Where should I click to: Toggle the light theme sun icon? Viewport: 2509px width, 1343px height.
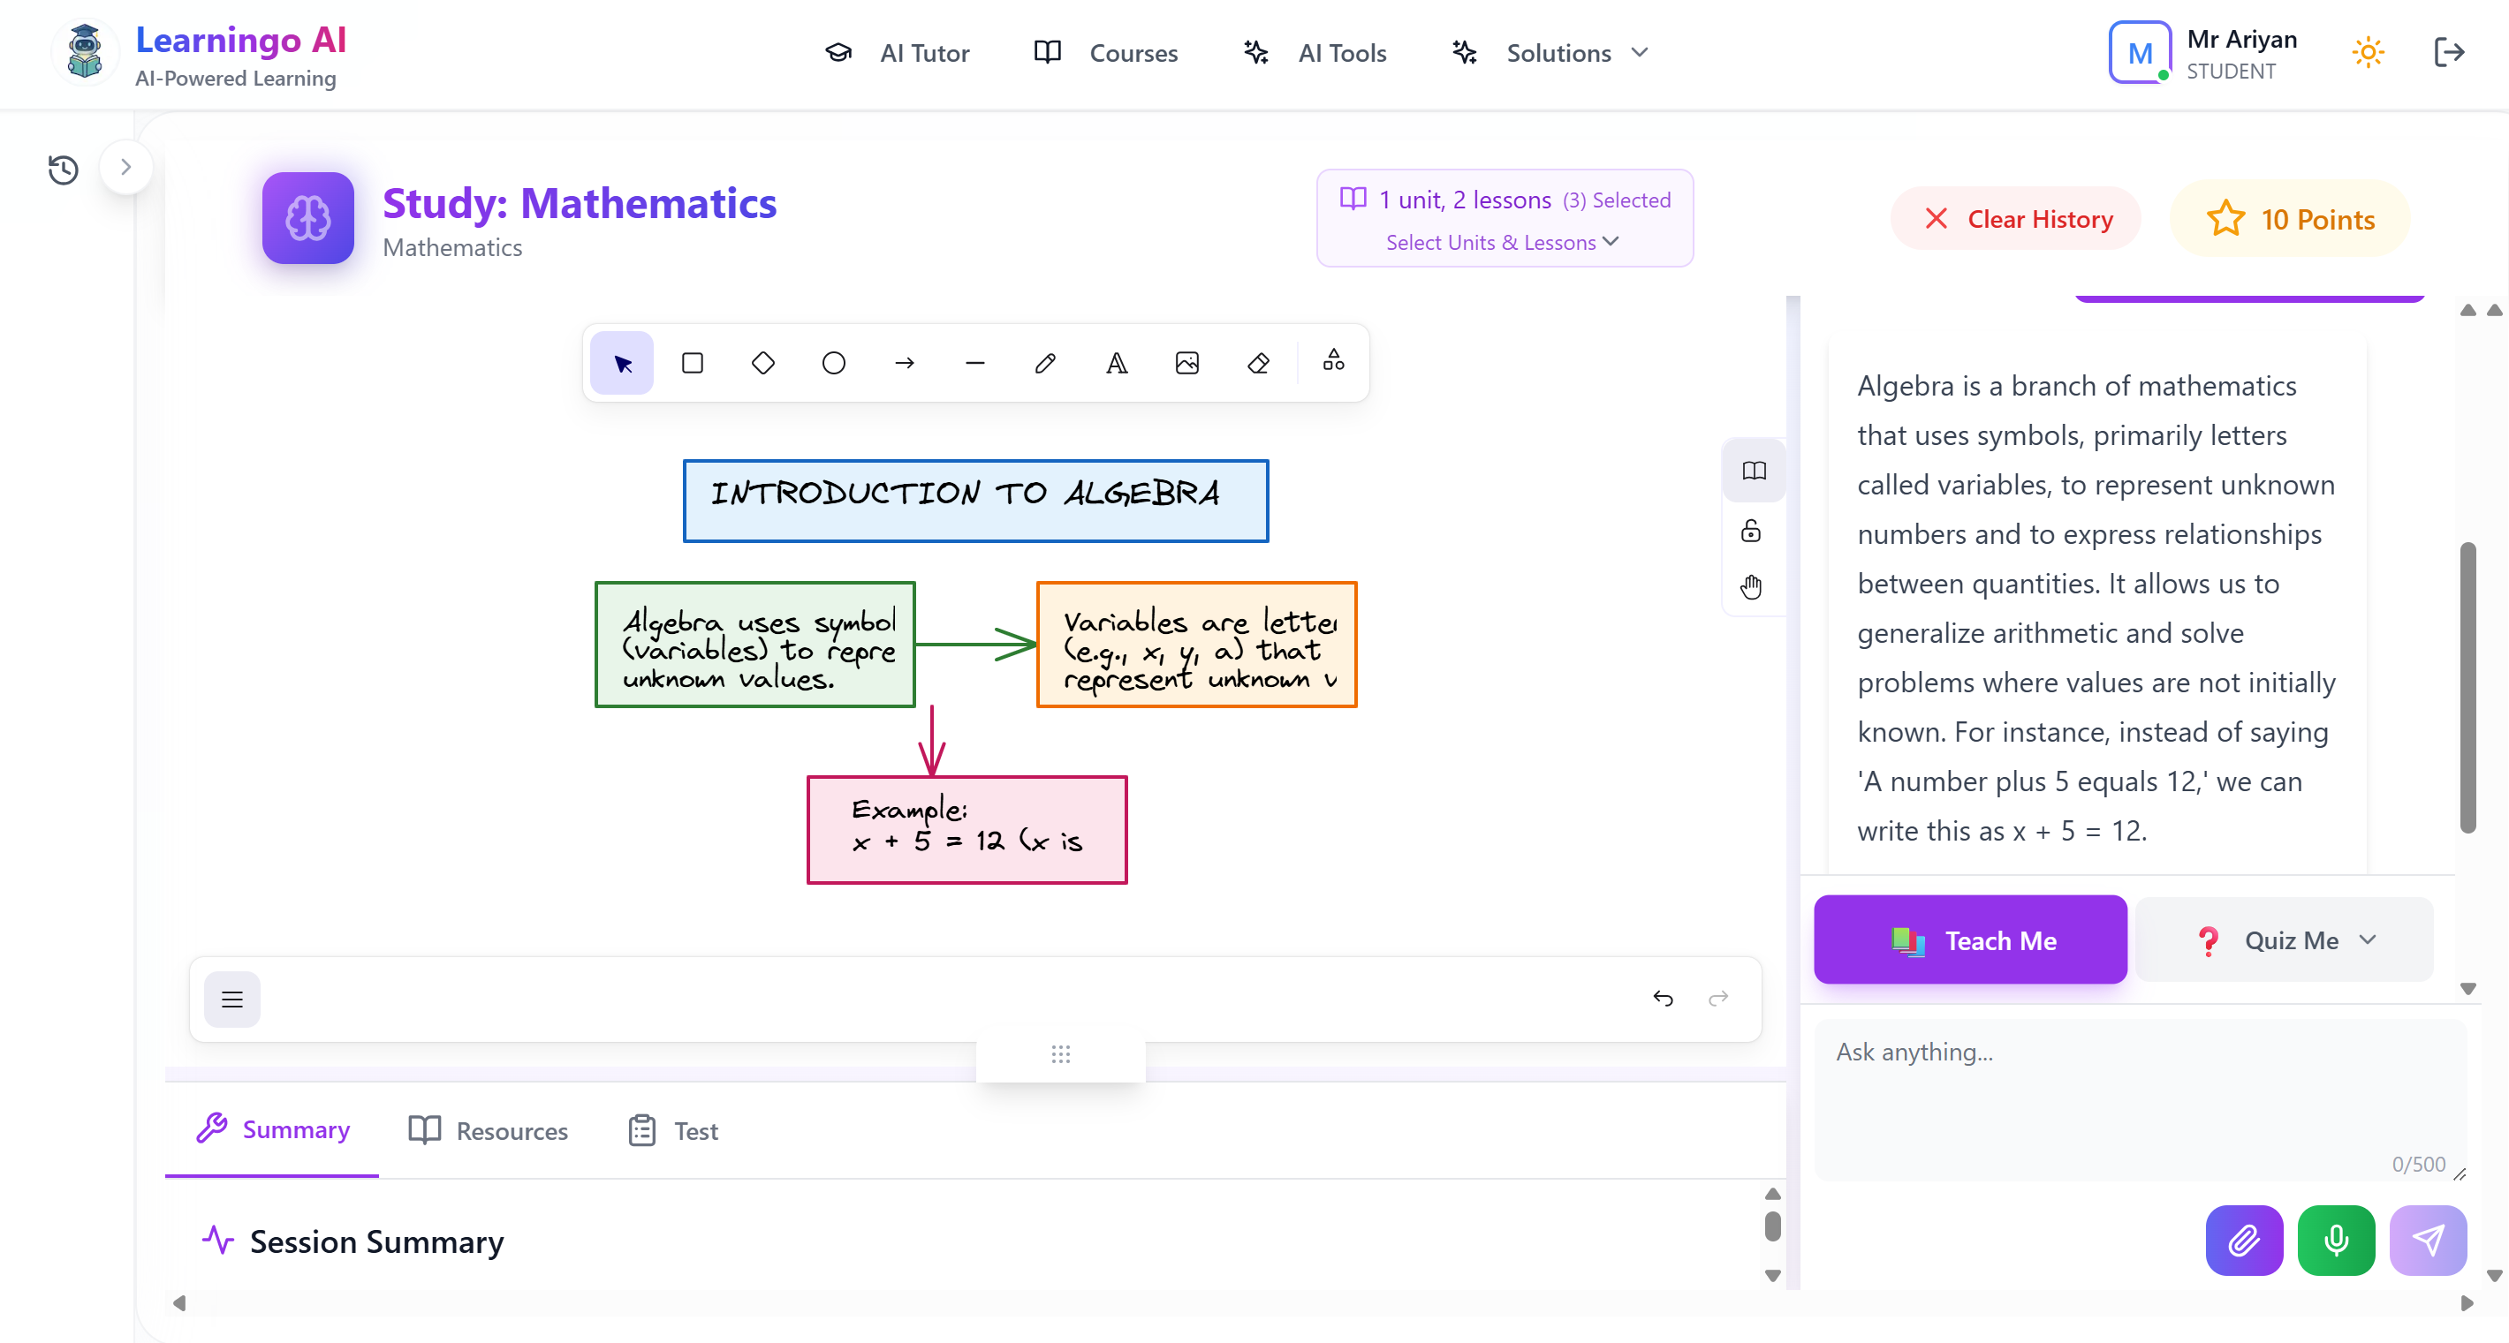click(2368, 53)
